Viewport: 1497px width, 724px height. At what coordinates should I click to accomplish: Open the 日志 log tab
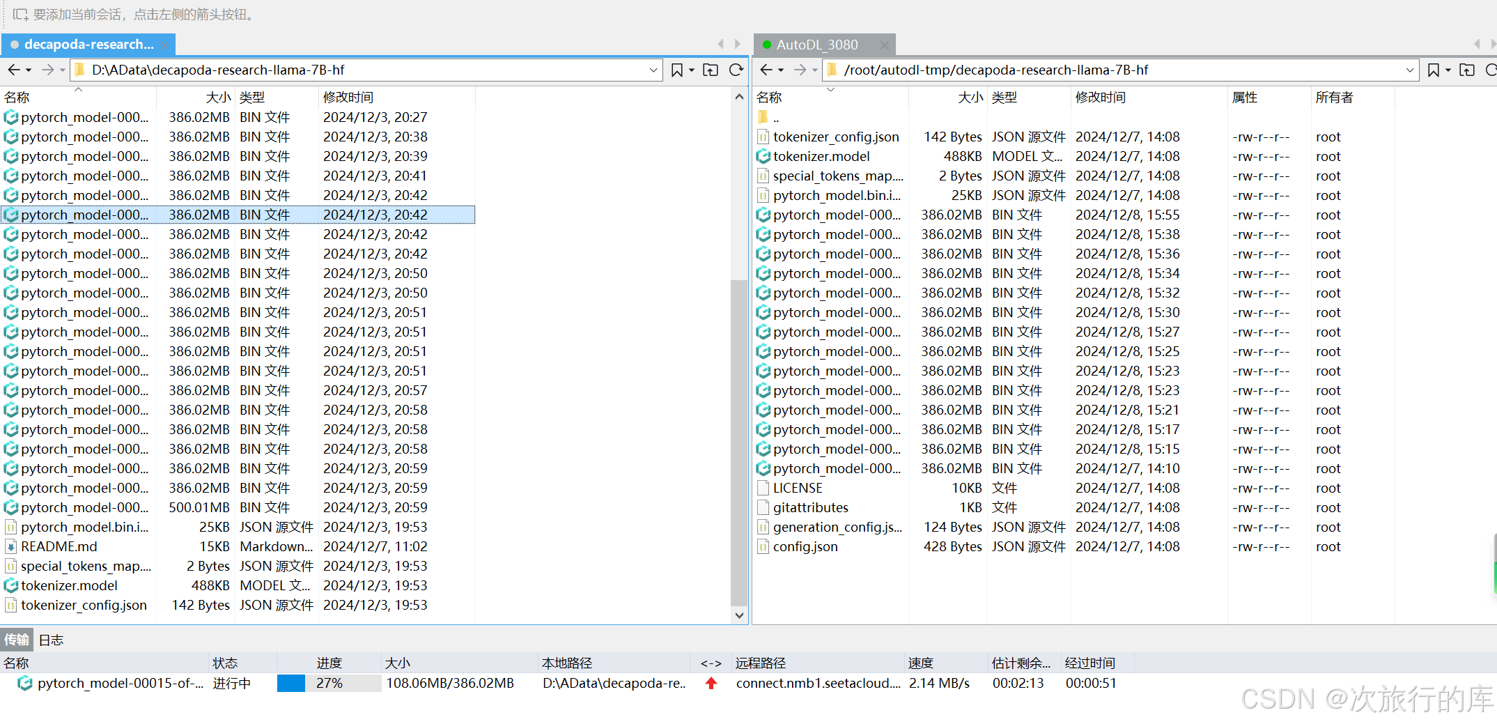(51, 640)
